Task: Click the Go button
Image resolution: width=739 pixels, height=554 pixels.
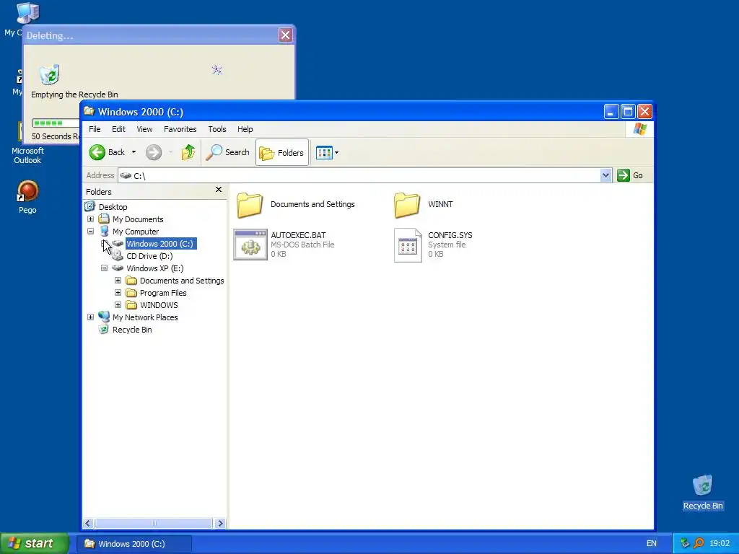Action: (630, 175)
